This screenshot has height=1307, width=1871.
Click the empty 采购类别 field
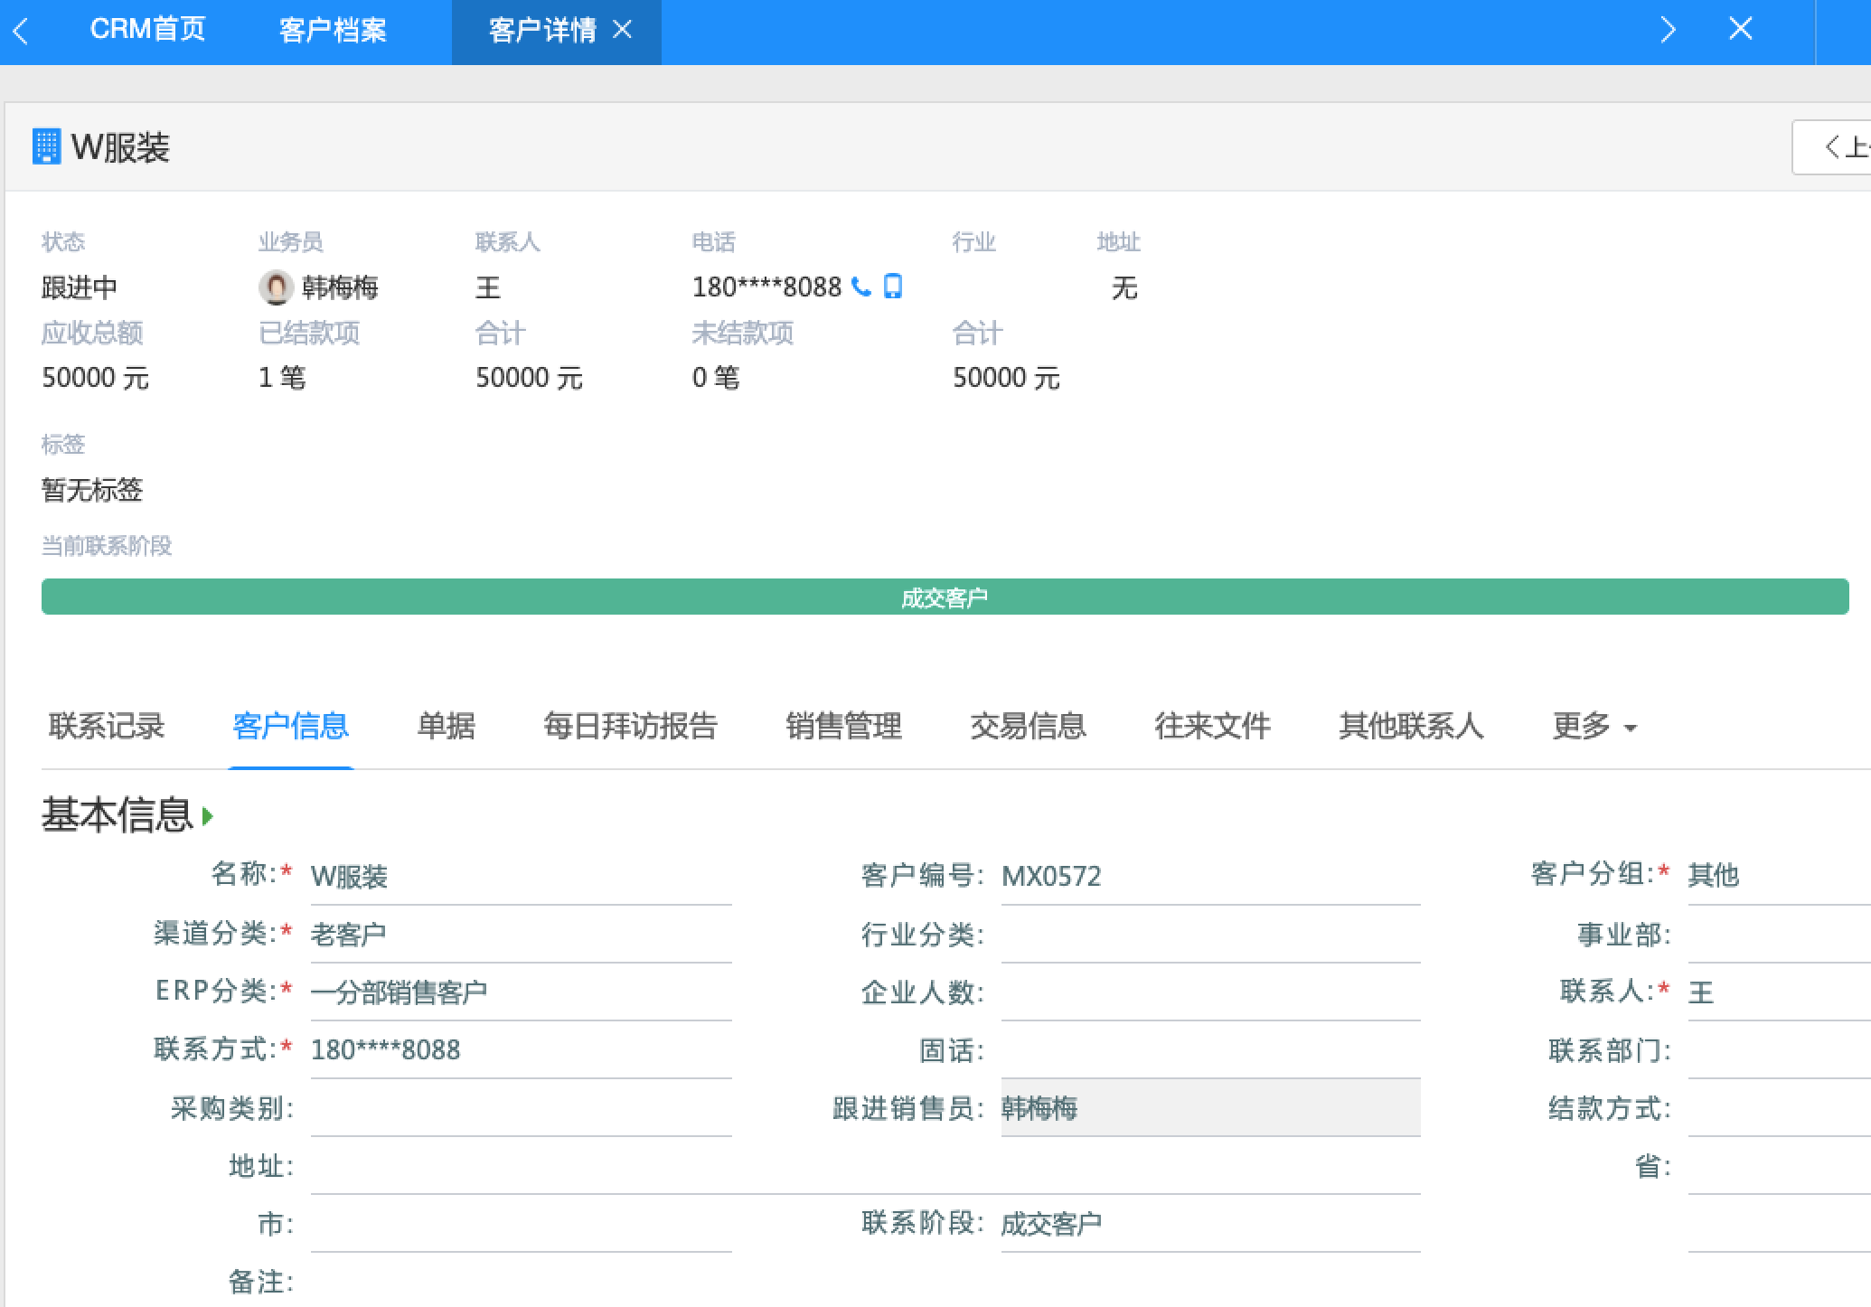521,1107
